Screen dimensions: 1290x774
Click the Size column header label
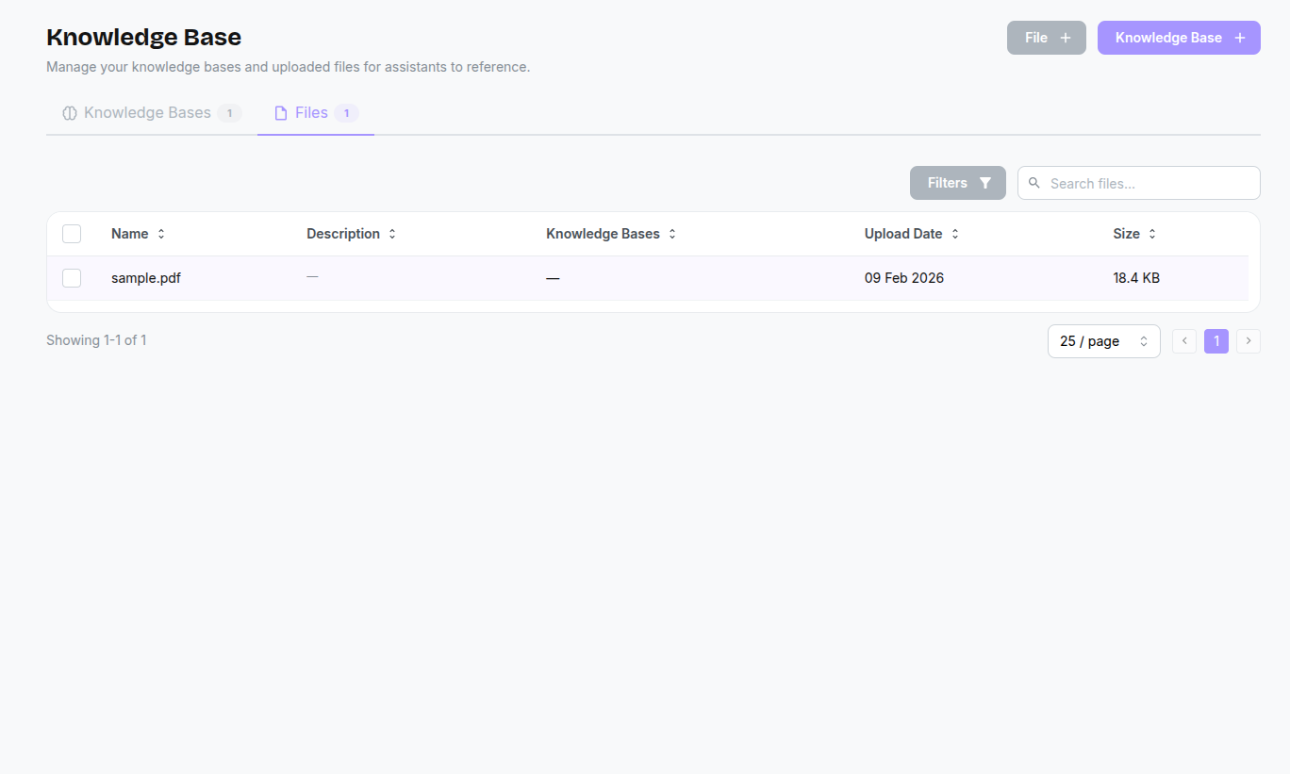pyautogui.click(x=1127, y=234)
